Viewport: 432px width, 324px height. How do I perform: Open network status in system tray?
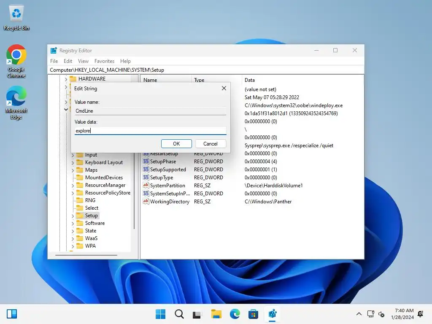[370, 314]
